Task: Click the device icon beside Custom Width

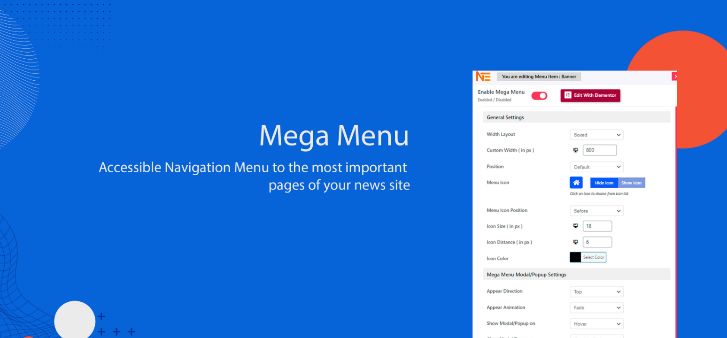Action: coord(576,150)
